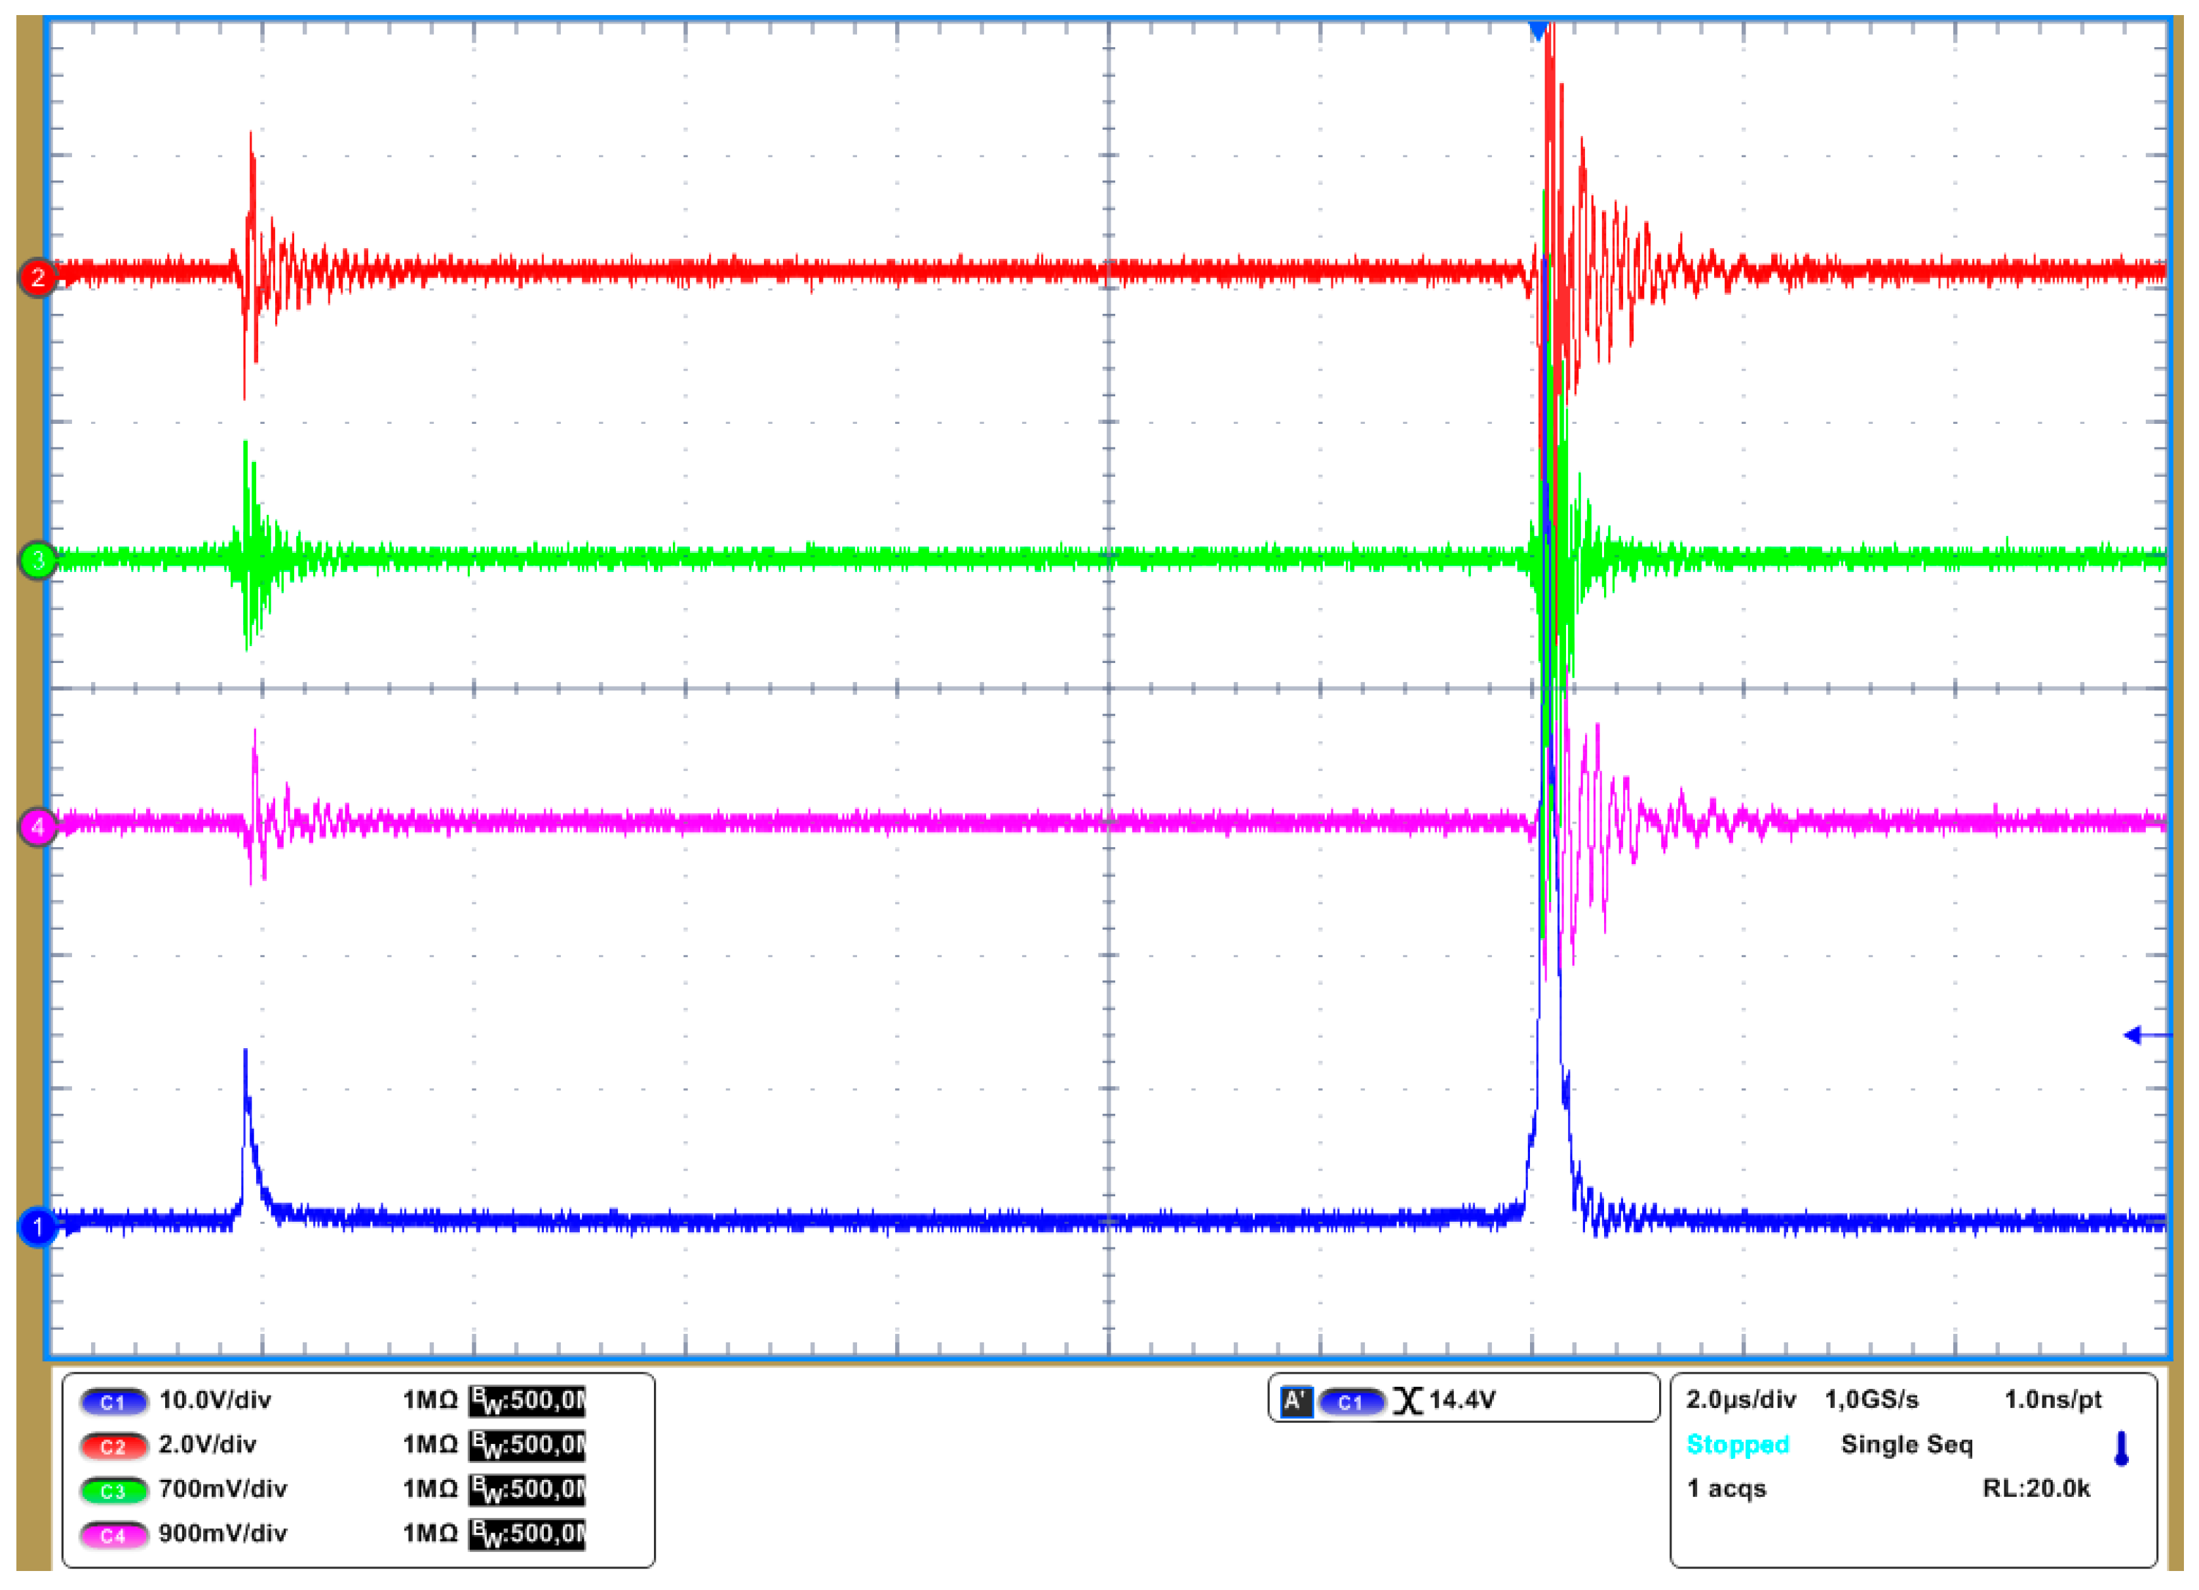Click the 14.4V trigger level readout
This screenshot has height=1590, width=2199.
click(1462, 1400)
